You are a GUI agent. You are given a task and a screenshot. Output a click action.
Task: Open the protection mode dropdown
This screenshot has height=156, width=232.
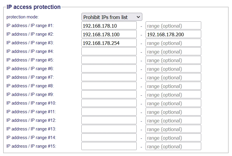click(112, 17)
